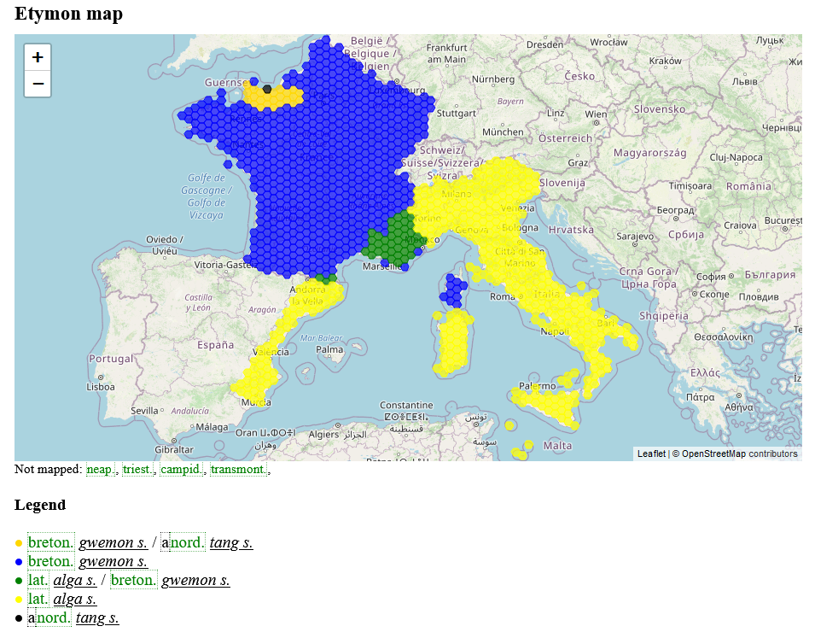The height and width of the screenshot is (632, 815).
Task: Click the 'campid.' not-mapped abbreviation
Action: point(181,469)
